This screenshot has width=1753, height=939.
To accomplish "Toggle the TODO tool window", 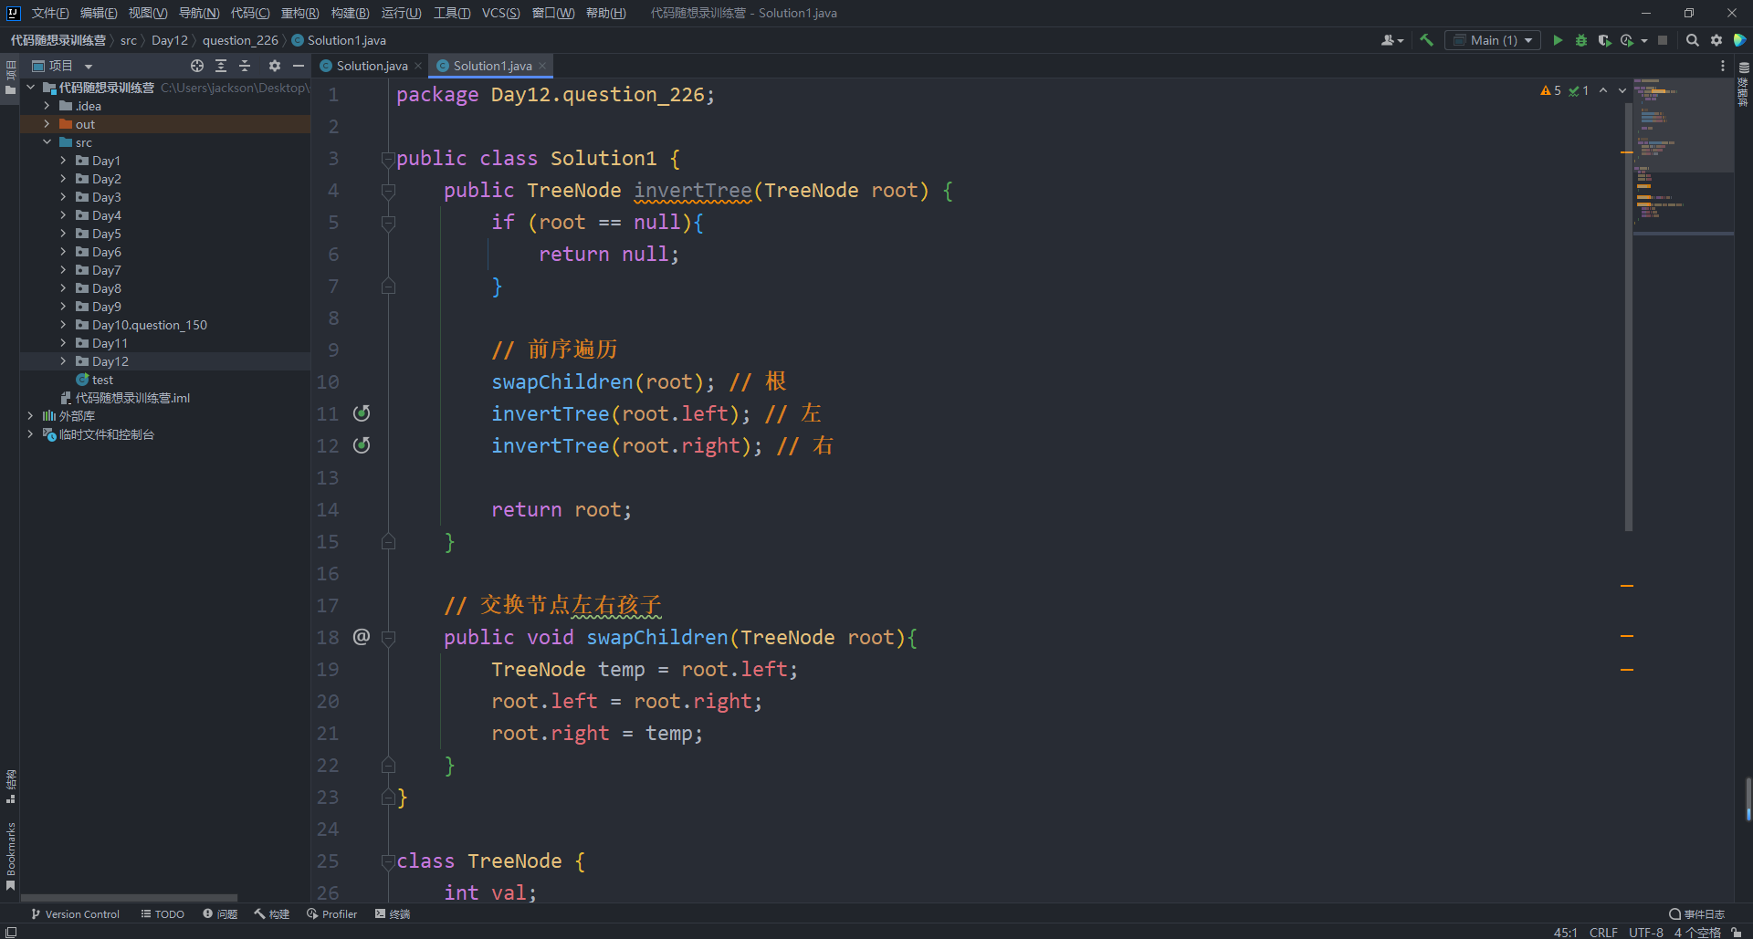I will tap(163, 913).
